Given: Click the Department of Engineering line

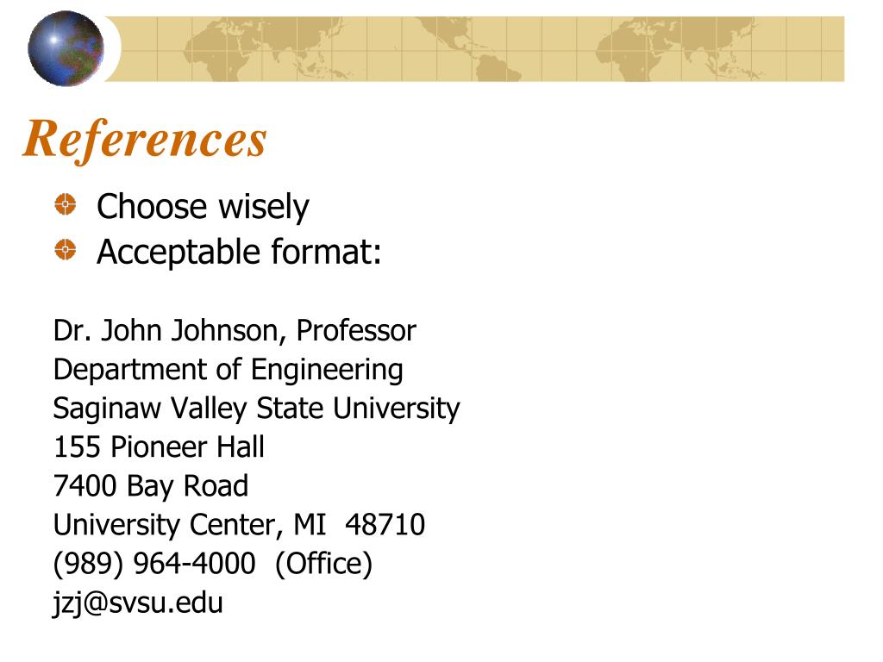Looking at the screenshot, I should click(228, 371).
